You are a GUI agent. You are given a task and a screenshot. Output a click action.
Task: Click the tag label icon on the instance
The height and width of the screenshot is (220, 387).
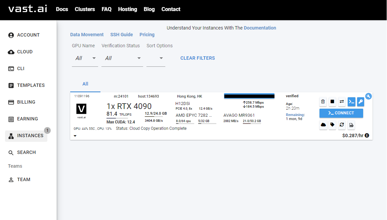[x=332, y=125]
